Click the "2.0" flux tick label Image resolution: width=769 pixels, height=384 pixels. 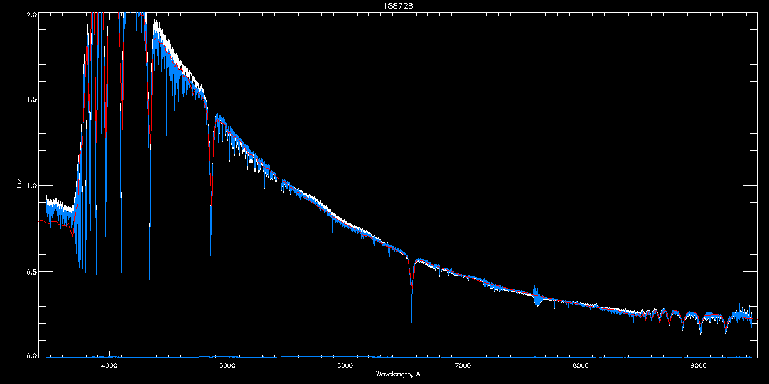coord(30,14)
